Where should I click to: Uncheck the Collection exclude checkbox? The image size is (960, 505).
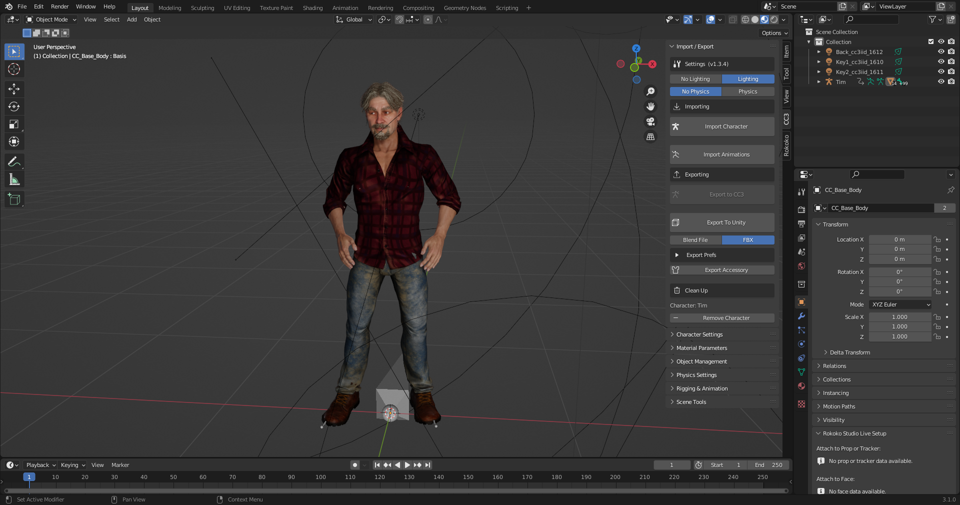point(931,41)
